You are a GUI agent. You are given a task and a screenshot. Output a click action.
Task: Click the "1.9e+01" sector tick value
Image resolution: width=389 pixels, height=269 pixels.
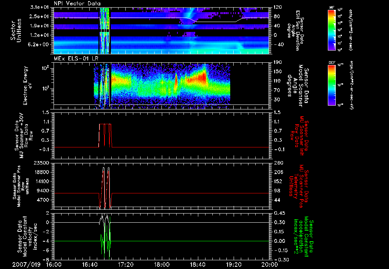point(40,26)
